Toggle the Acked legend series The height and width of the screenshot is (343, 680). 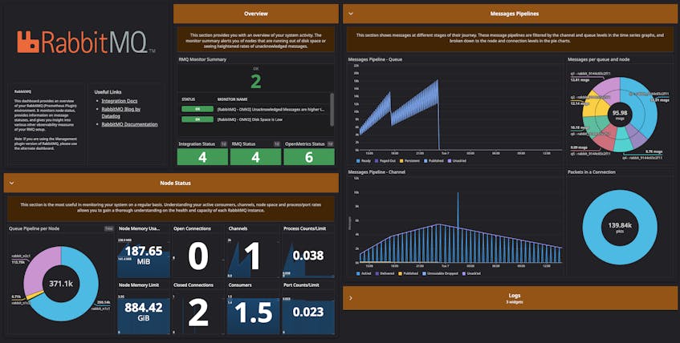[364, 274]
